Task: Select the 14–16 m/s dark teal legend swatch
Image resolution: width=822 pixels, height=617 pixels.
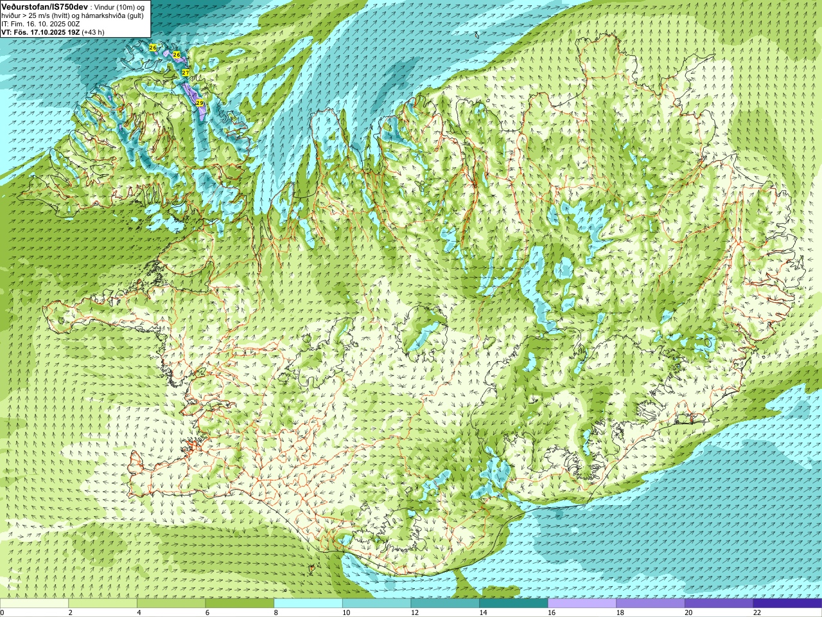Action: (x=514, y=604)
